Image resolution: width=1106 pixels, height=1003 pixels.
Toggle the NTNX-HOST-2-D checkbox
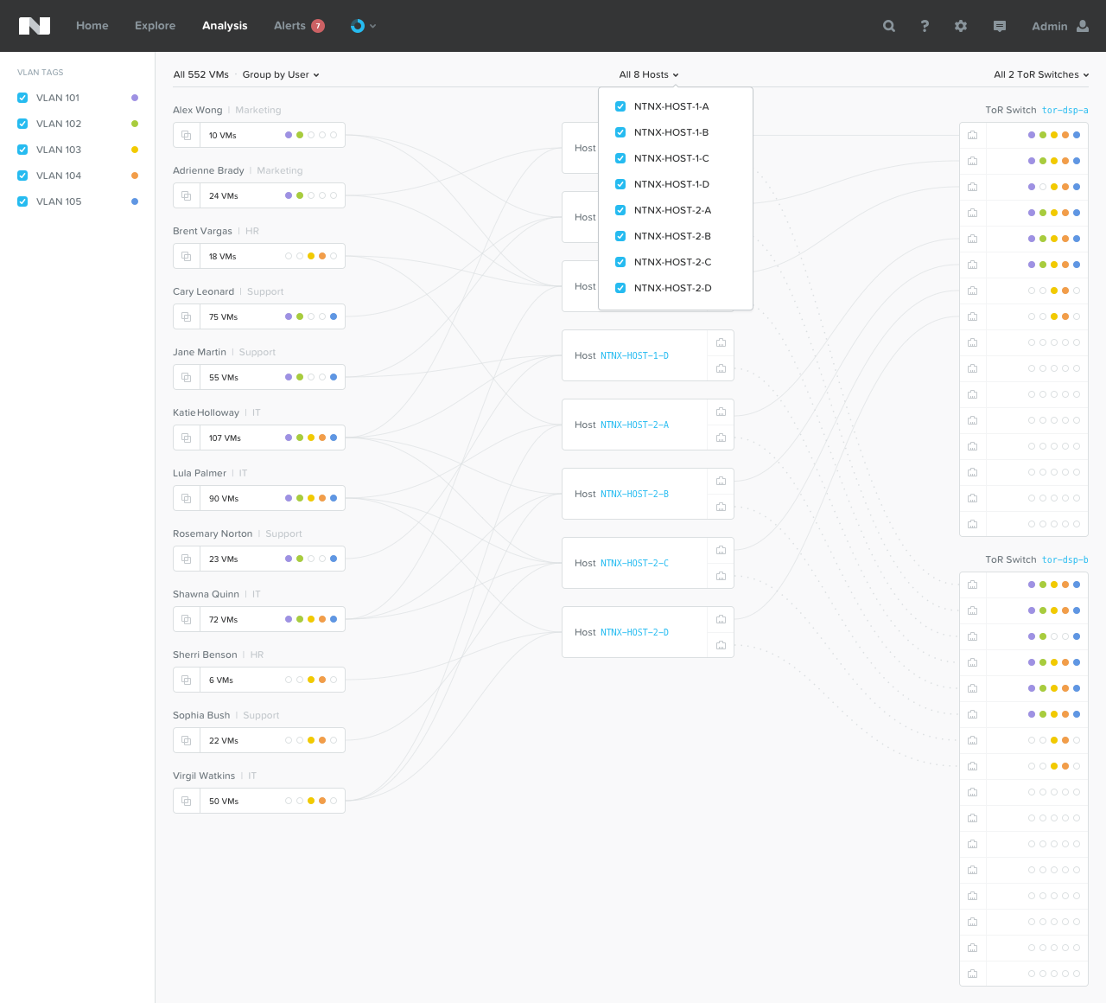(620, 288)
